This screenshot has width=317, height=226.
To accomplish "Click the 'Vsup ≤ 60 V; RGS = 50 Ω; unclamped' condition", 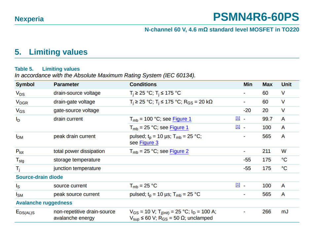I will click(171, 218).
